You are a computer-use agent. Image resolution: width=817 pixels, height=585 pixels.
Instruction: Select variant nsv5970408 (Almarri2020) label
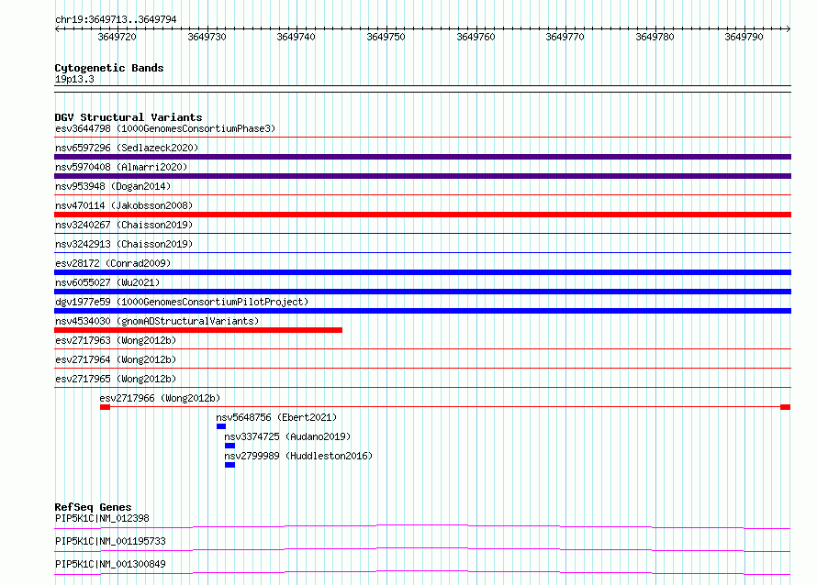point(121,167)
